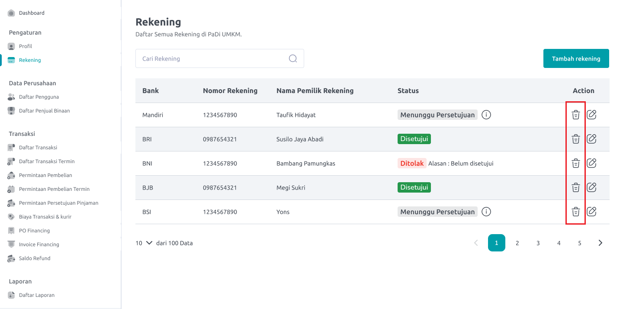Image resolution: width=623 pixels, height=309 pixels.
Task: Click the name Megi Sukri
Action: [x=291, y=188]
